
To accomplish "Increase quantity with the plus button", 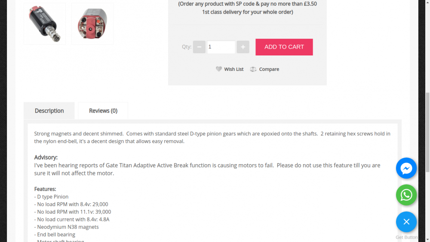I will [x=243, y=47].
